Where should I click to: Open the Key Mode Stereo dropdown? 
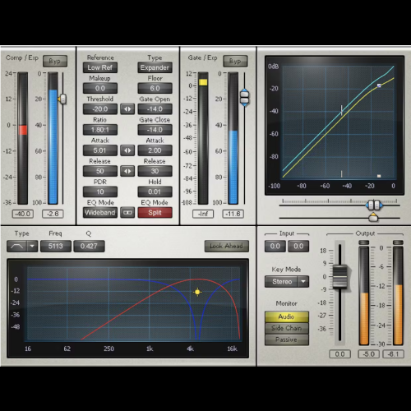click(287, 281)
